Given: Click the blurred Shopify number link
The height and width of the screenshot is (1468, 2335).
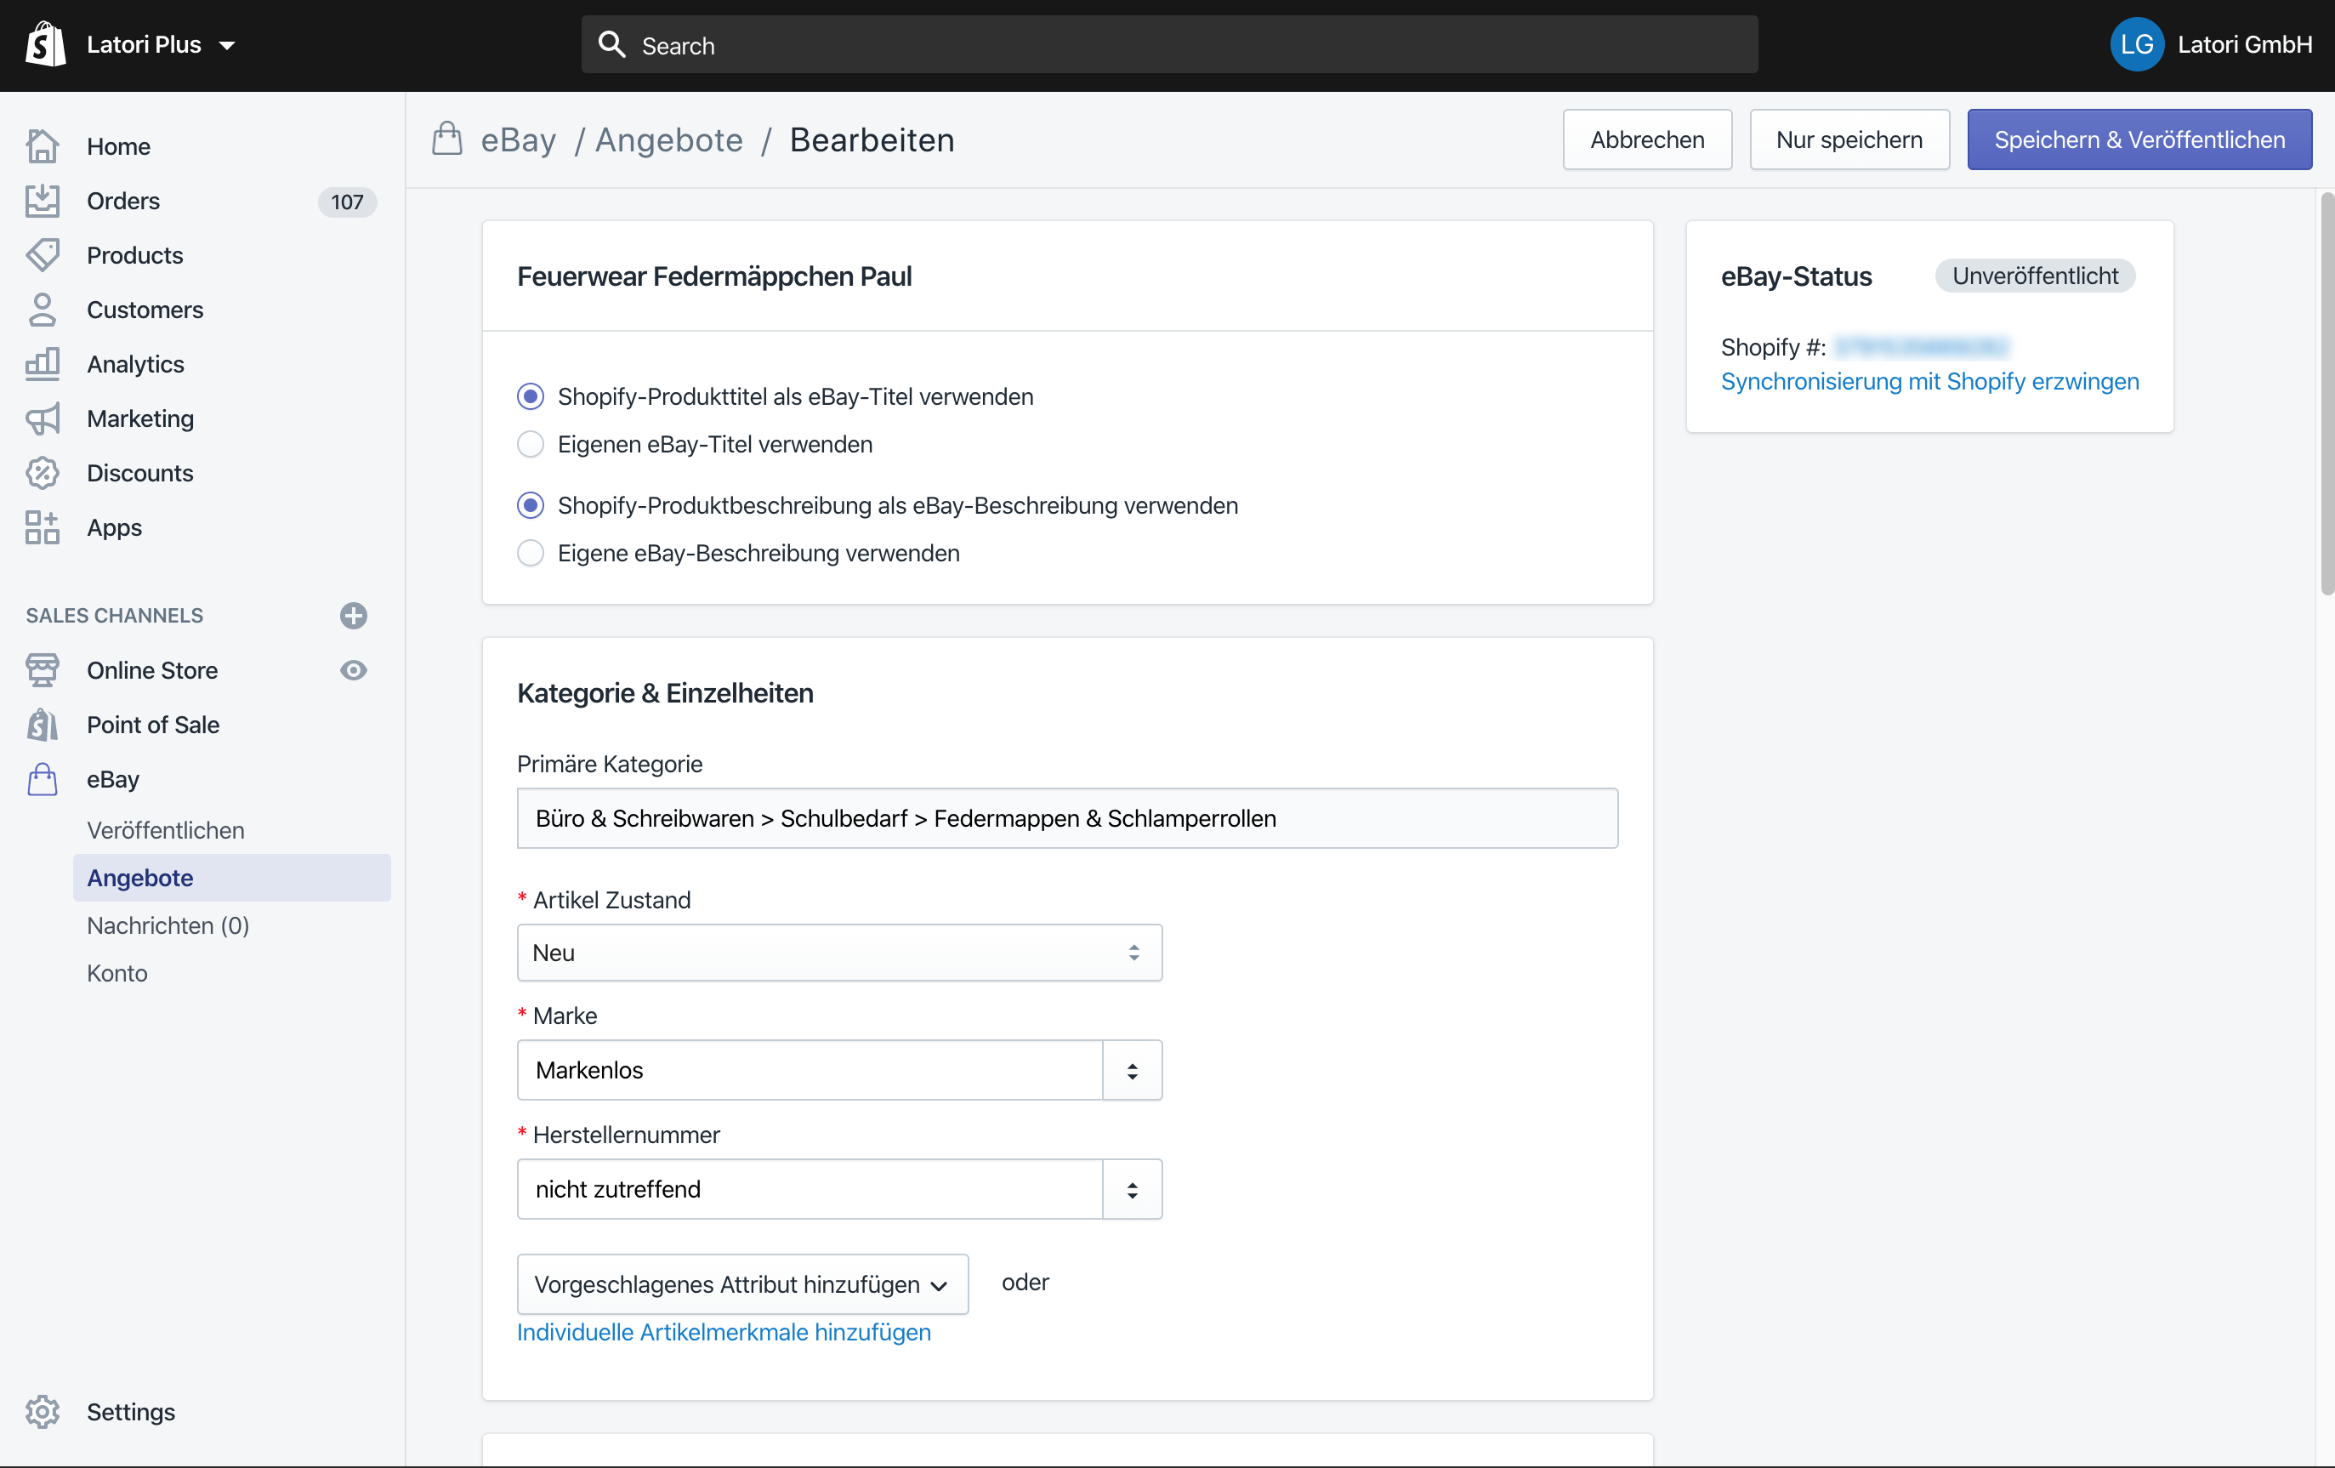Looking at the screenshot, I should (x=1922, y=346).
